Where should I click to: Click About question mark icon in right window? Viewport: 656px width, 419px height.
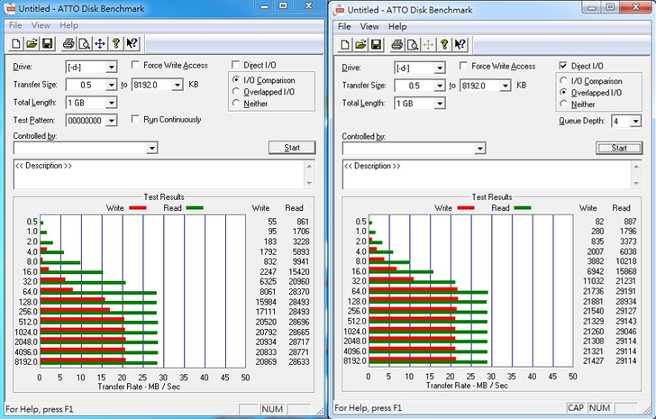[x=445, y=43]
